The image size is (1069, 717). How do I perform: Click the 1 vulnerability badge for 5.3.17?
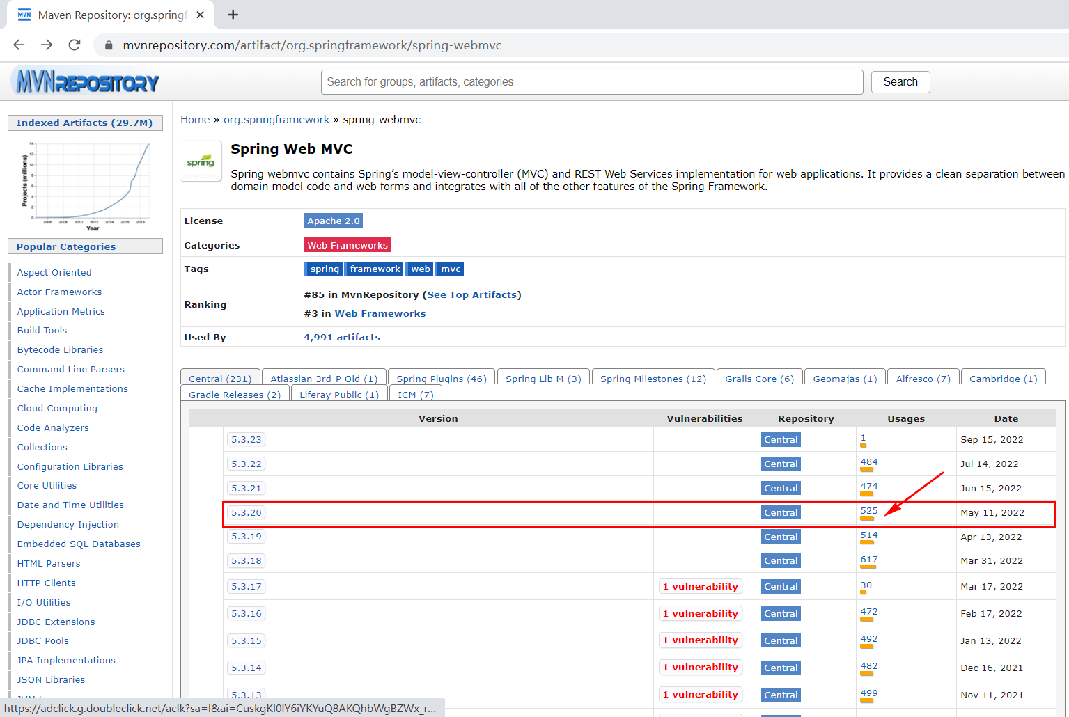point(701,587)
